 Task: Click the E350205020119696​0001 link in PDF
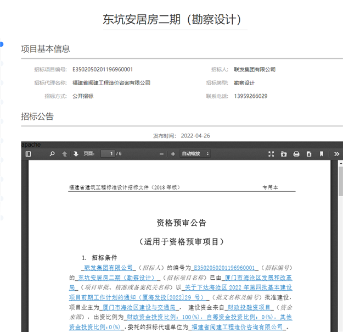click(x=224, y=268)
